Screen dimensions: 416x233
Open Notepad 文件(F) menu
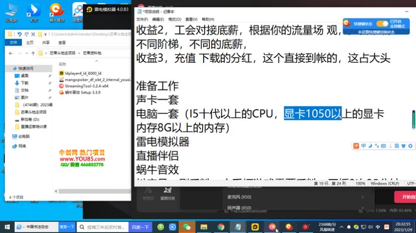coord(142,20)
